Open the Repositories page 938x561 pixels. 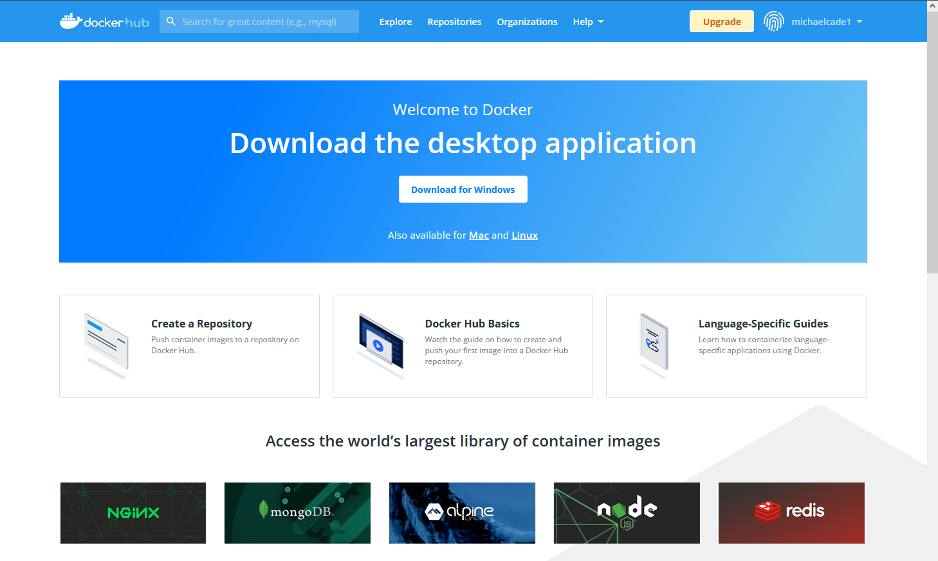point(454,21)
